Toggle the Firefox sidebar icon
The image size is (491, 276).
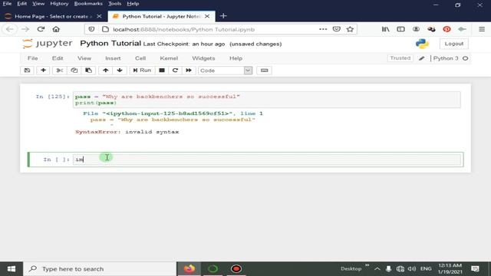click(x=400, y=29)
